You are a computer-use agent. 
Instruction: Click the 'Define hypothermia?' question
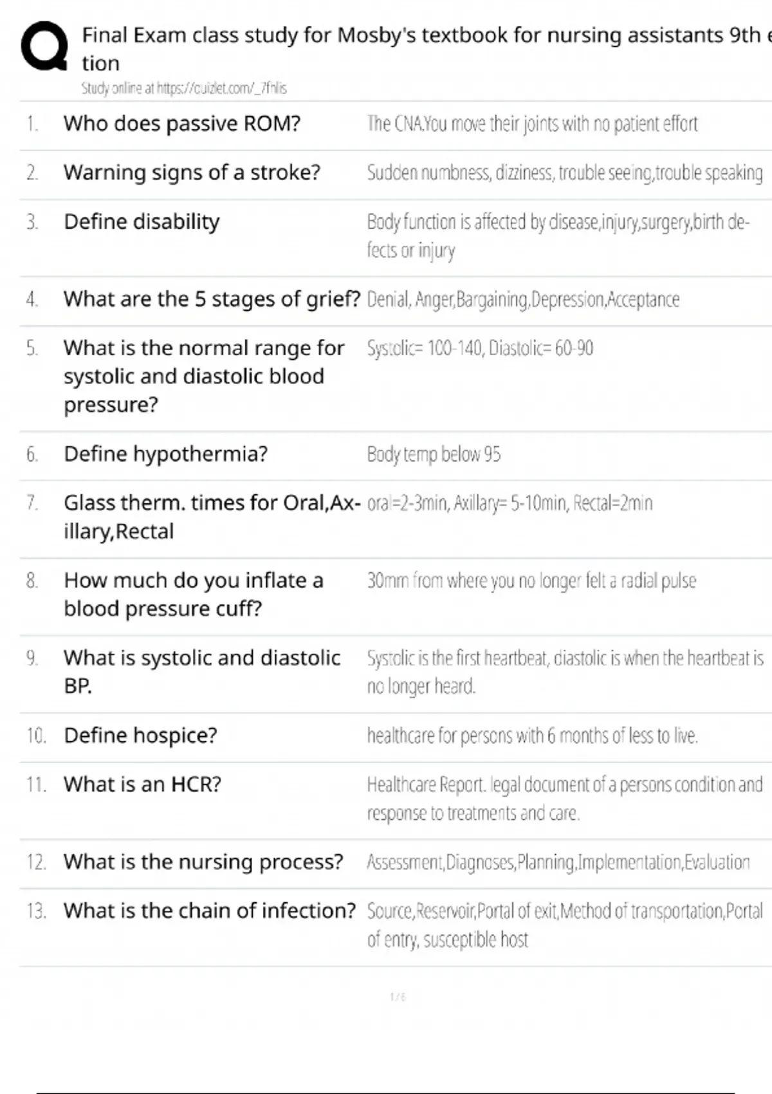click(165, 454)
